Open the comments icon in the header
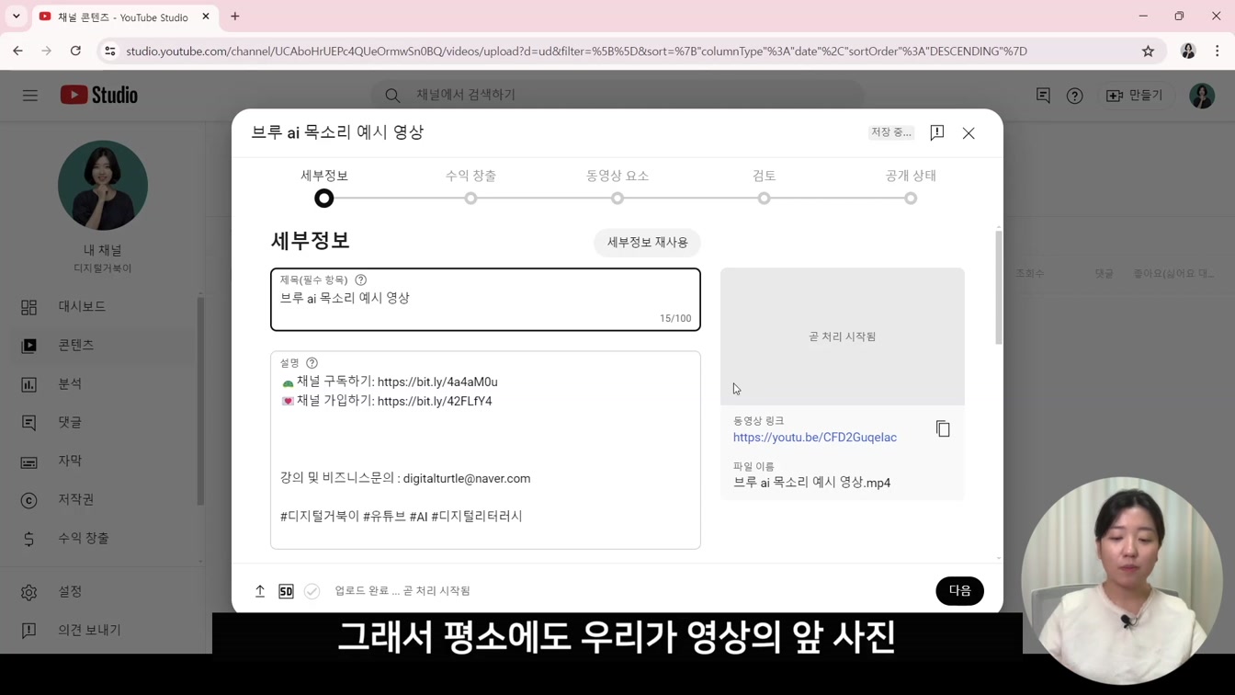 (x=1043, y=96)
